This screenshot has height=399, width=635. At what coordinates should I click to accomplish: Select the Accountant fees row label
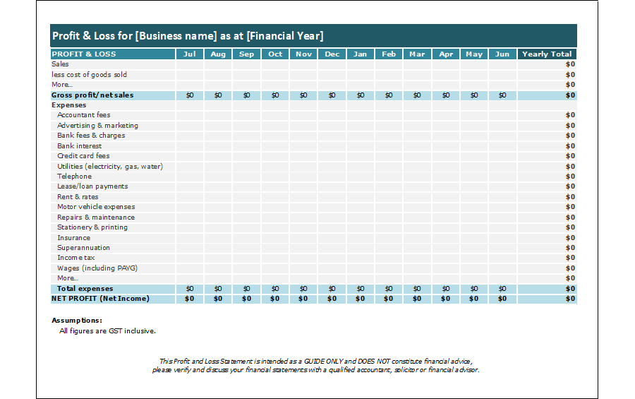pos(84,115)
